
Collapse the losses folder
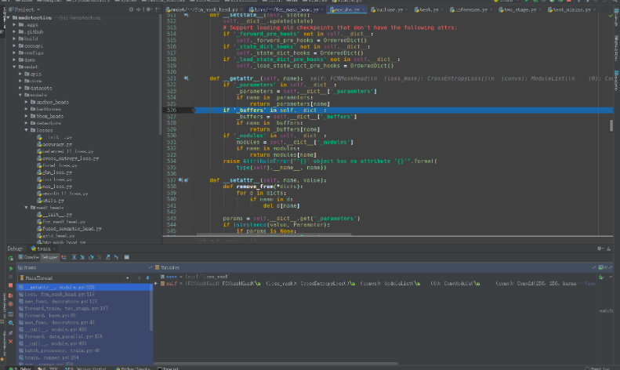coord(27,130)
